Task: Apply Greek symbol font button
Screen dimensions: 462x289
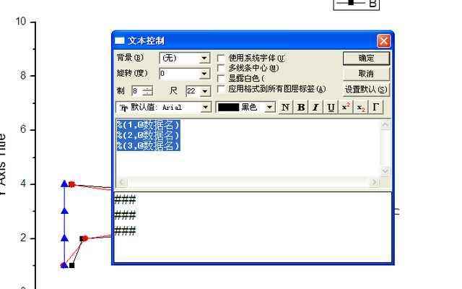Action: pyautogui.click(x=375, y=108)
